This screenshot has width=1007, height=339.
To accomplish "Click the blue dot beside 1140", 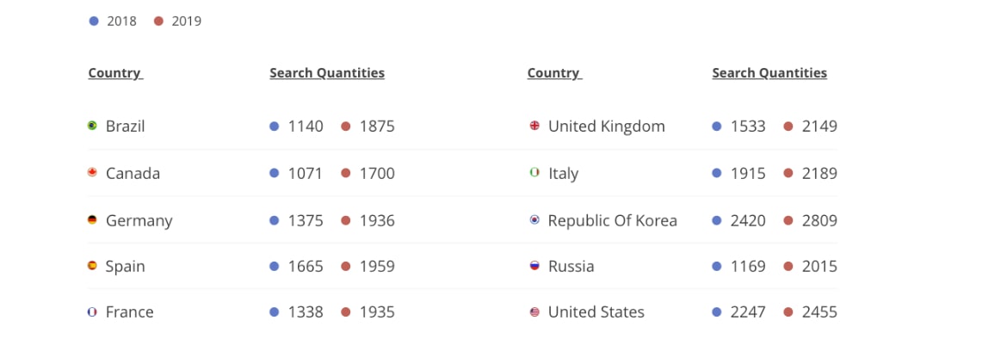I will [275, 126].
